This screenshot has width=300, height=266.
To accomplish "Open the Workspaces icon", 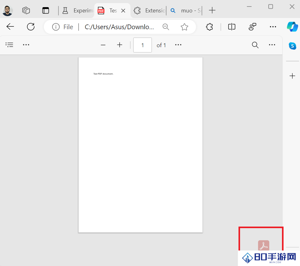I will pos(26,10).
